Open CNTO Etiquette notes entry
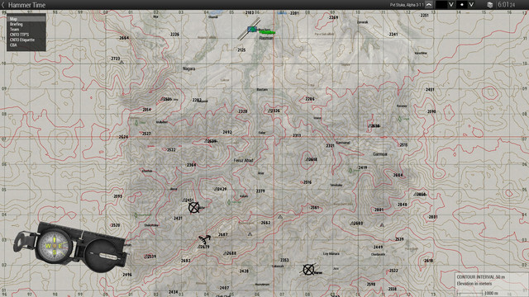 point(22,40)
